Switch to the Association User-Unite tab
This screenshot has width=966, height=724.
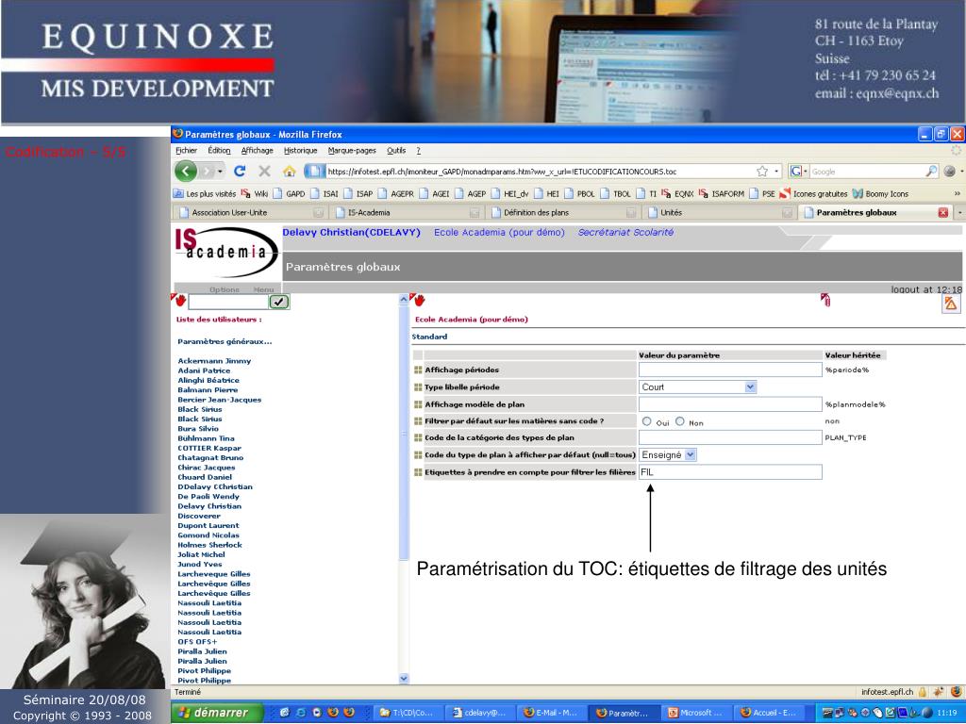point(249,212)
